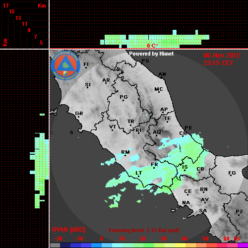Click the TR city label on map
Screen dimensions: 248x248
pos(131,122)
